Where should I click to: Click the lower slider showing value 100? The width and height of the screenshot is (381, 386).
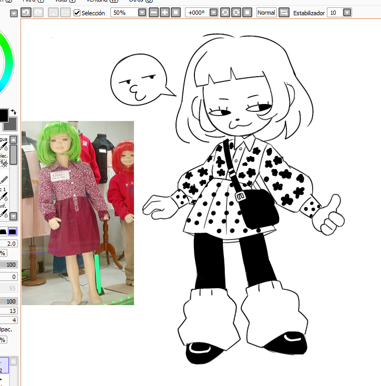click(x=8, y=301)
